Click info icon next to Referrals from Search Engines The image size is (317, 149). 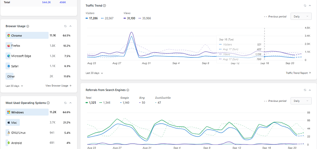click(128, 90)
